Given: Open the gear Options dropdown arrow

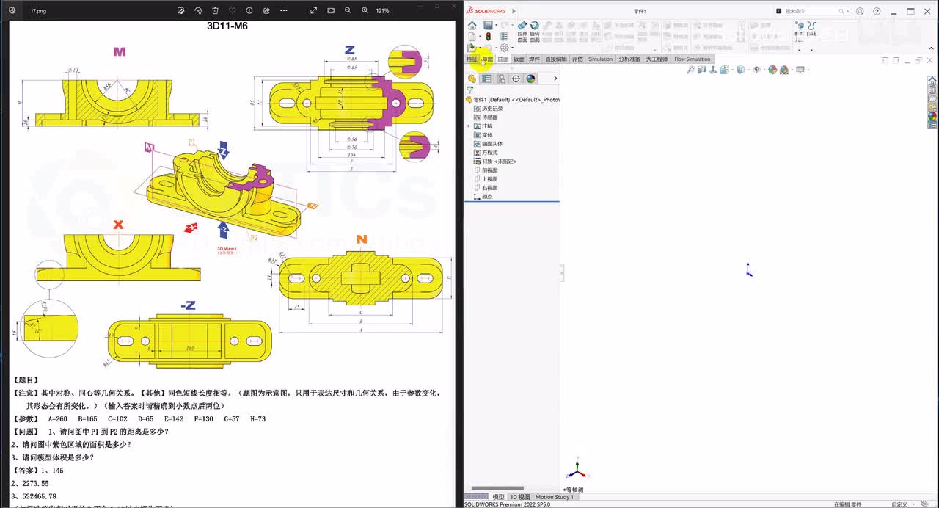Looking at the screenshot, I should tap(512, 48).
